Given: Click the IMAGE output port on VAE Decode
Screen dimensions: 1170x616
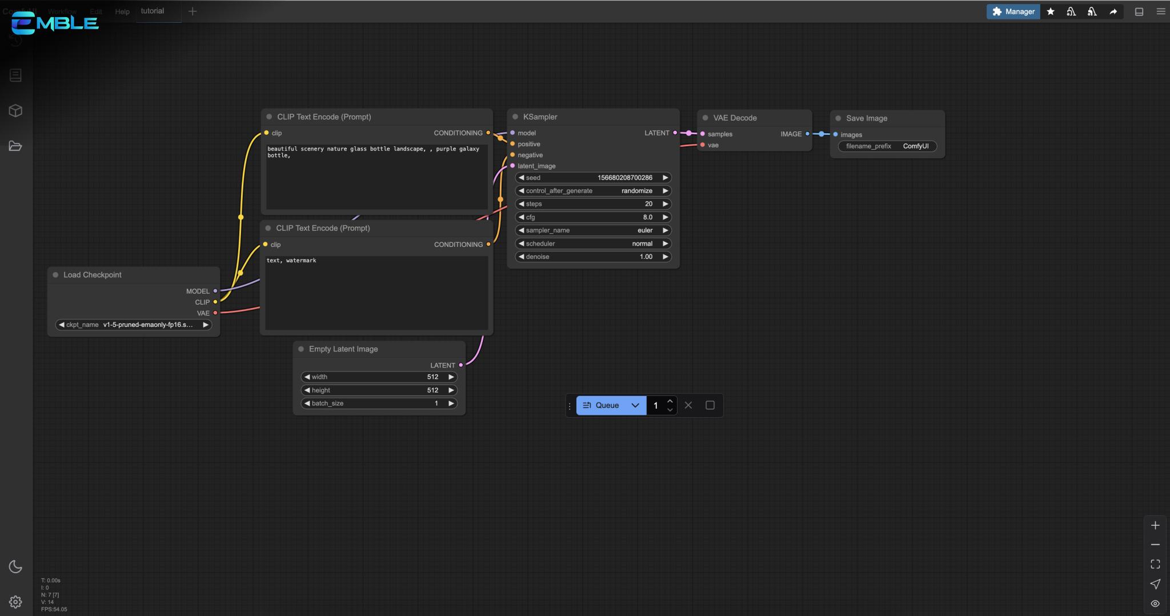Looking at the screenshot, I should pyautogui.click(x=807, y=134).
